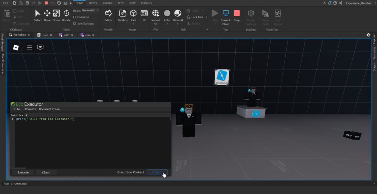The height and width of the screenshot is (194, 377).
Task: Expand the Color dropdown arrow
Action: [x=167, y=24]
